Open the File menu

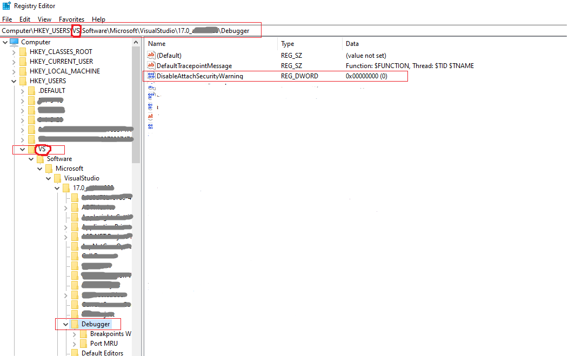[7, 19]
